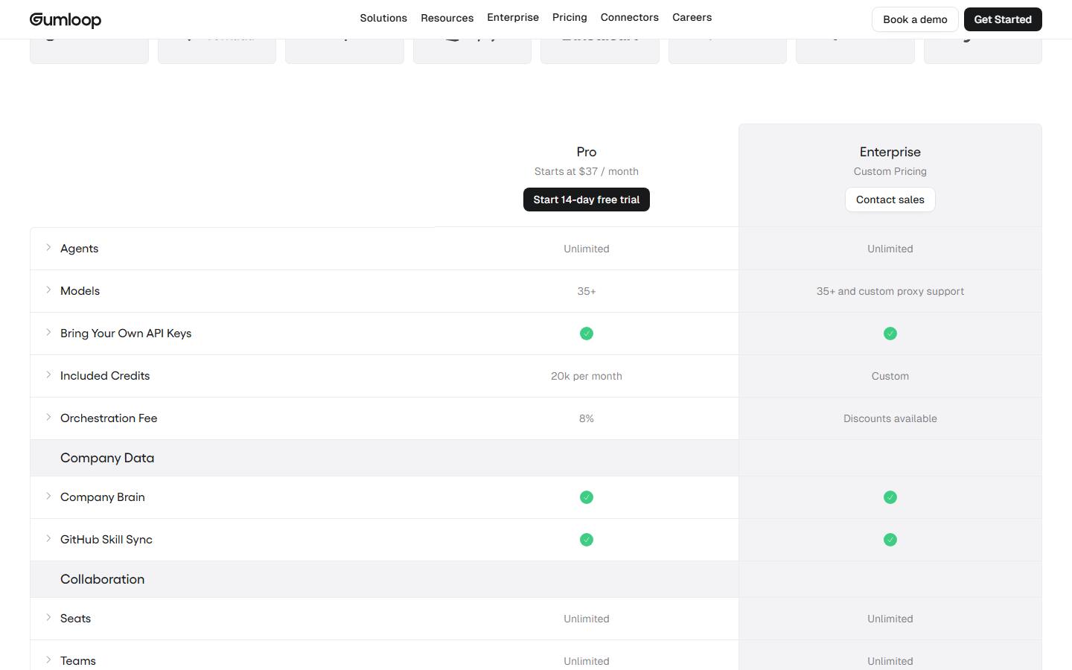Click Pro checkmark for Company Brain
This screenshot has width=1072, height=670.
(587, 497)
